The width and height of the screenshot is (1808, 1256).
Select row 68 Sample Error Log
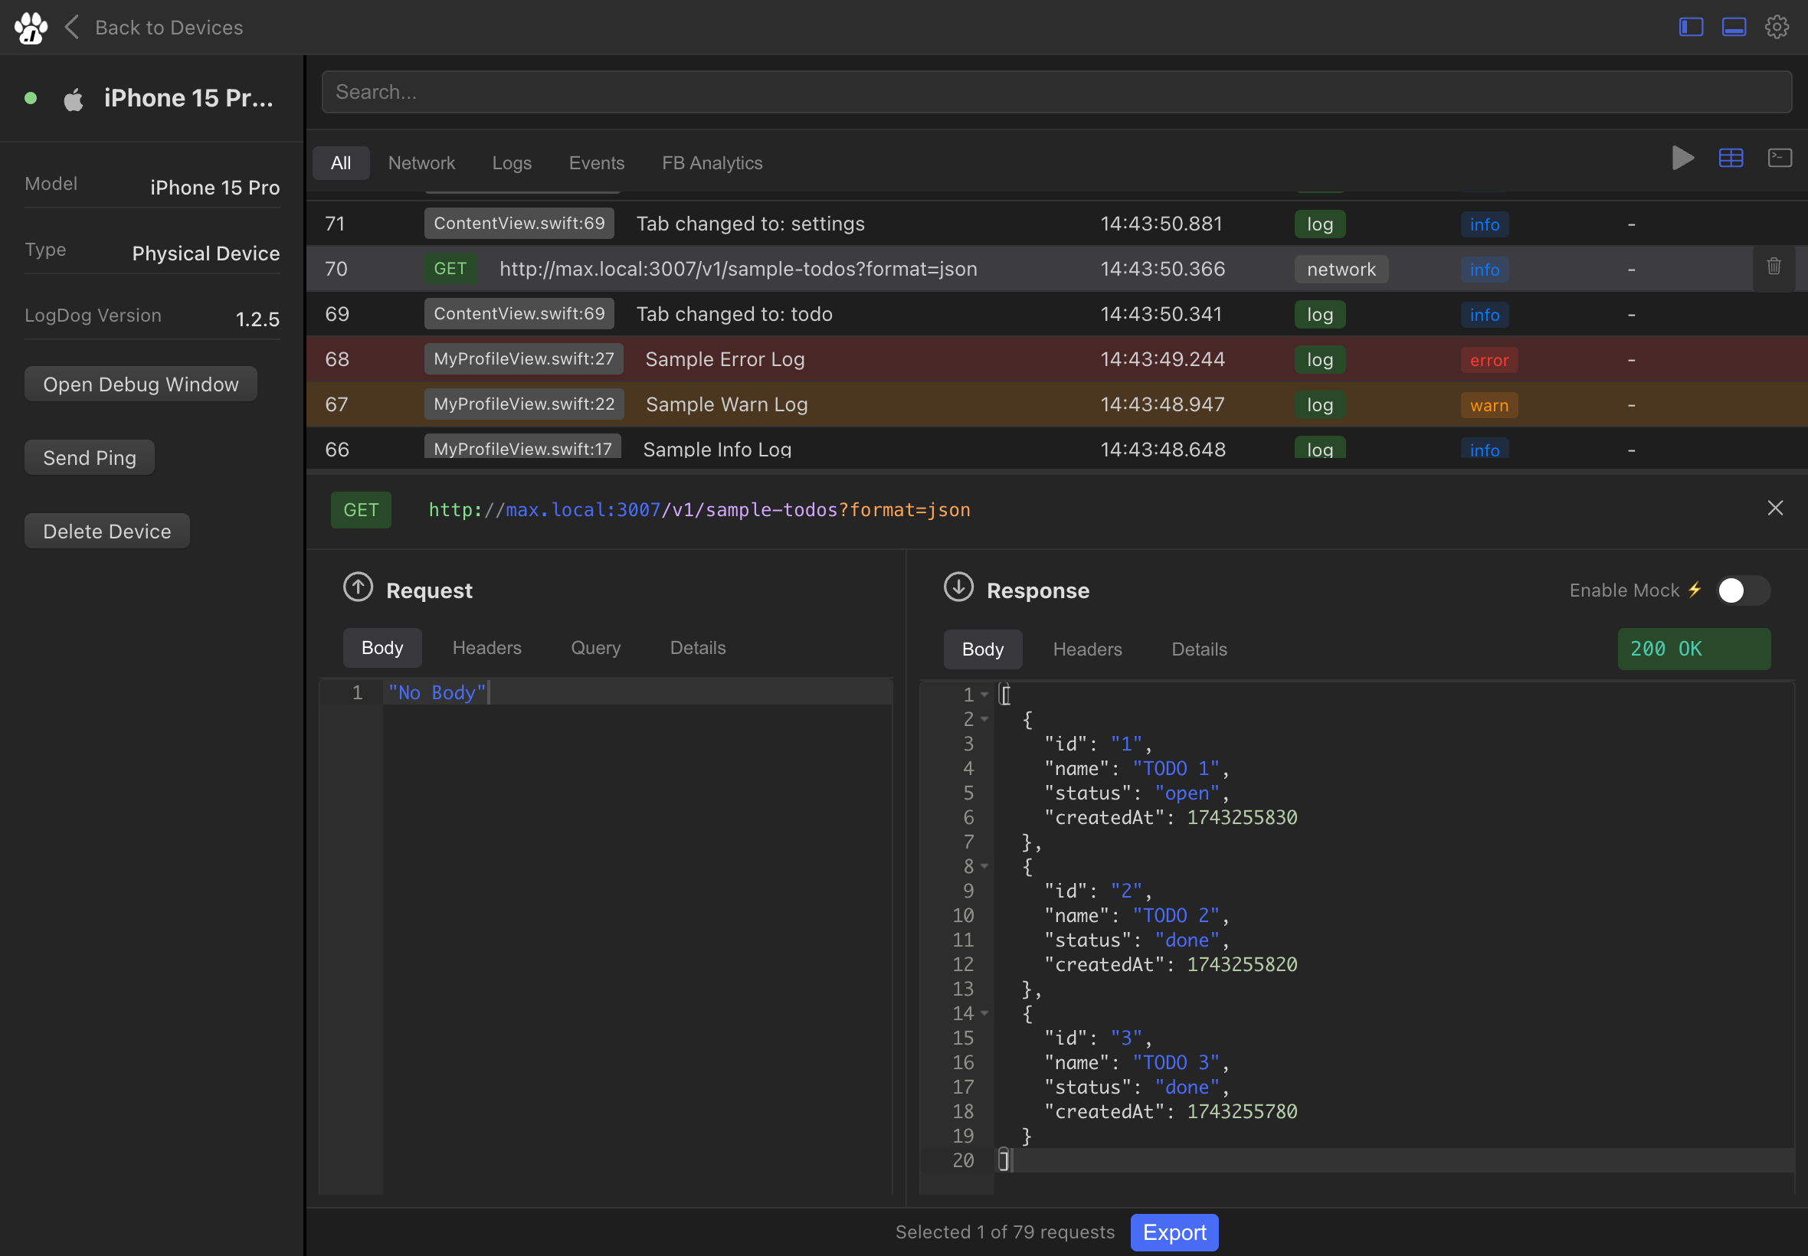(1056, 359)
